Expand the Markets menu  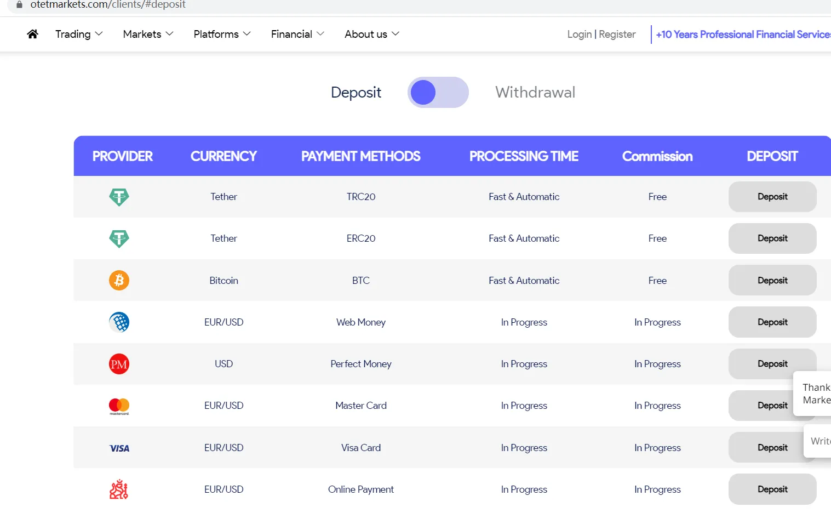pos(148,34)
